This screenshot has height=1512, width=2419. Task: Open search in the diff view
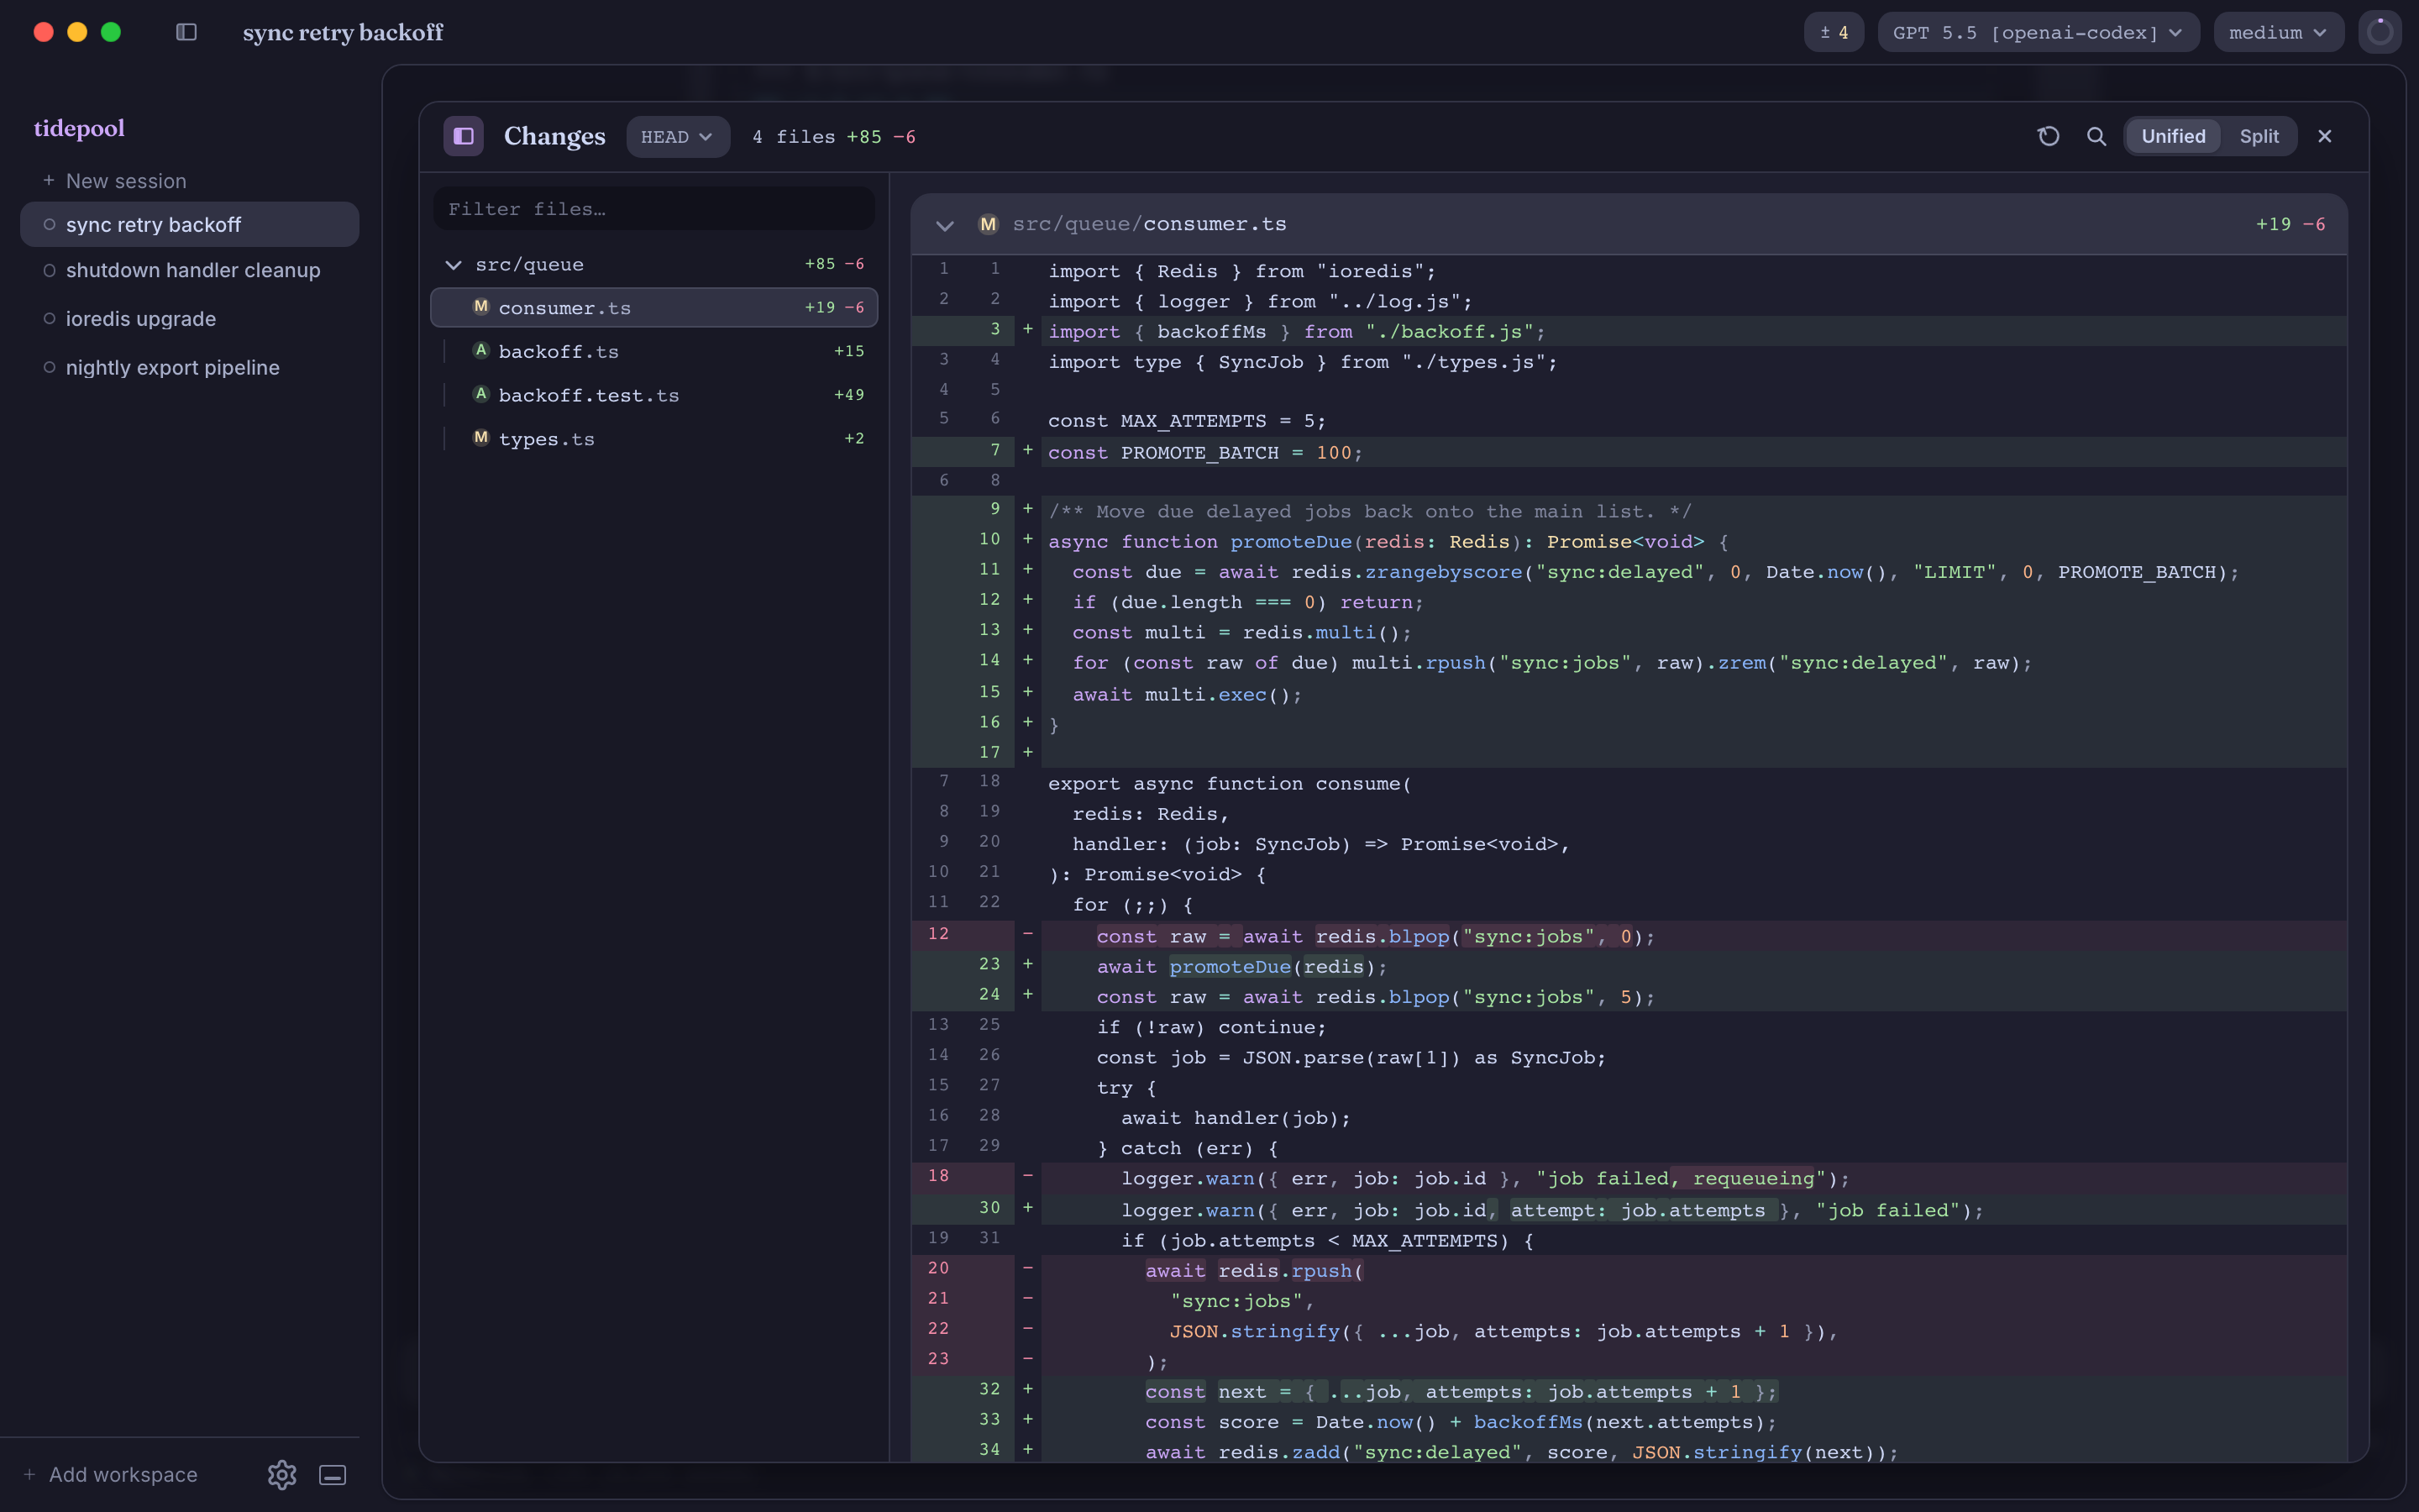tap(2096, 136)
